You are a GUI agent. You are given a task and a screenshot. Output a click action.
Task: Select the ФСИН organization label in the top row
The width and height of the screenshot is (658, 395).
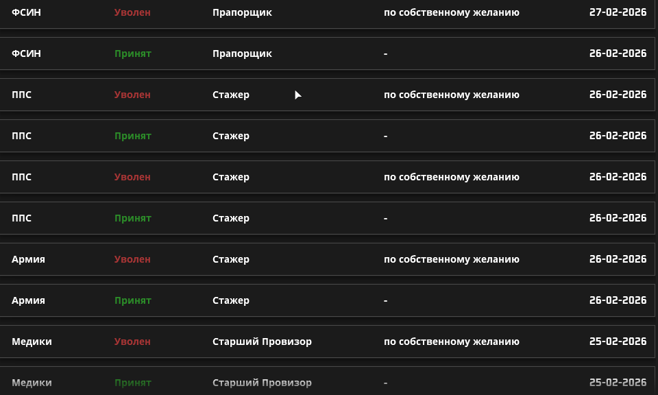tap(25, 12)
